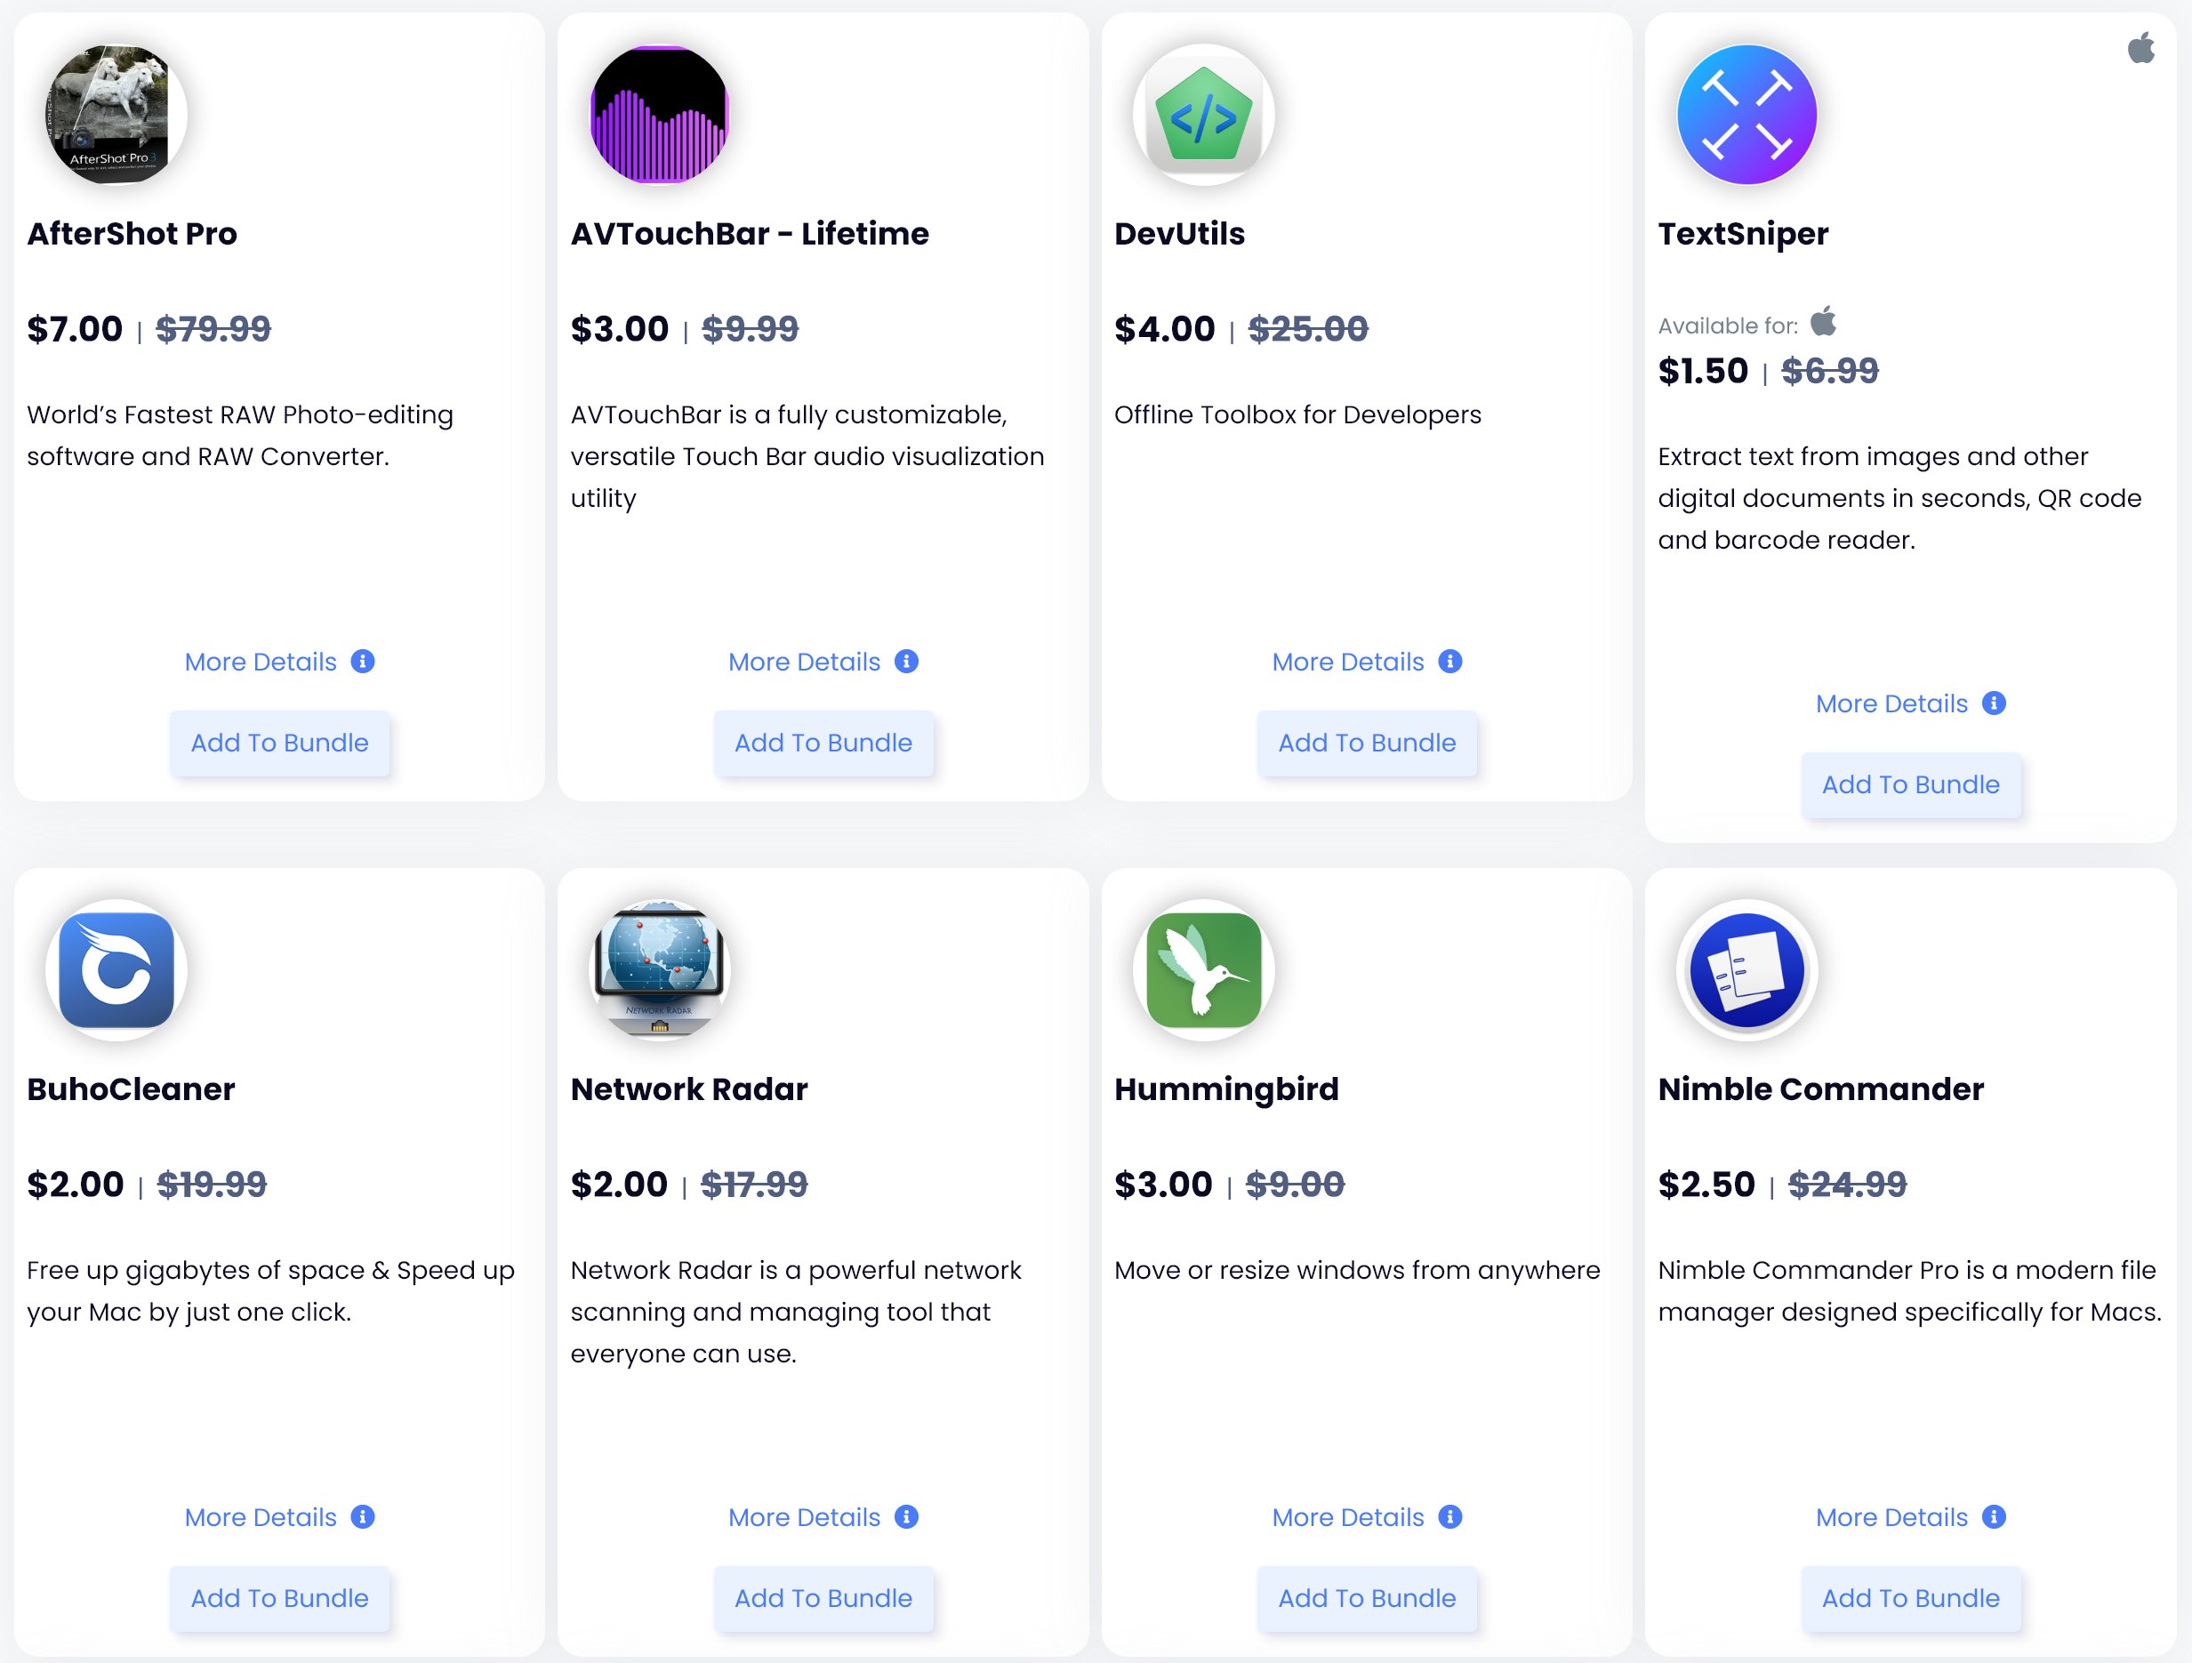Open More Details for Nimble Commander
Image resolution: width=2192 pixels, height=1663 pixels.
pos(1891,1516)
